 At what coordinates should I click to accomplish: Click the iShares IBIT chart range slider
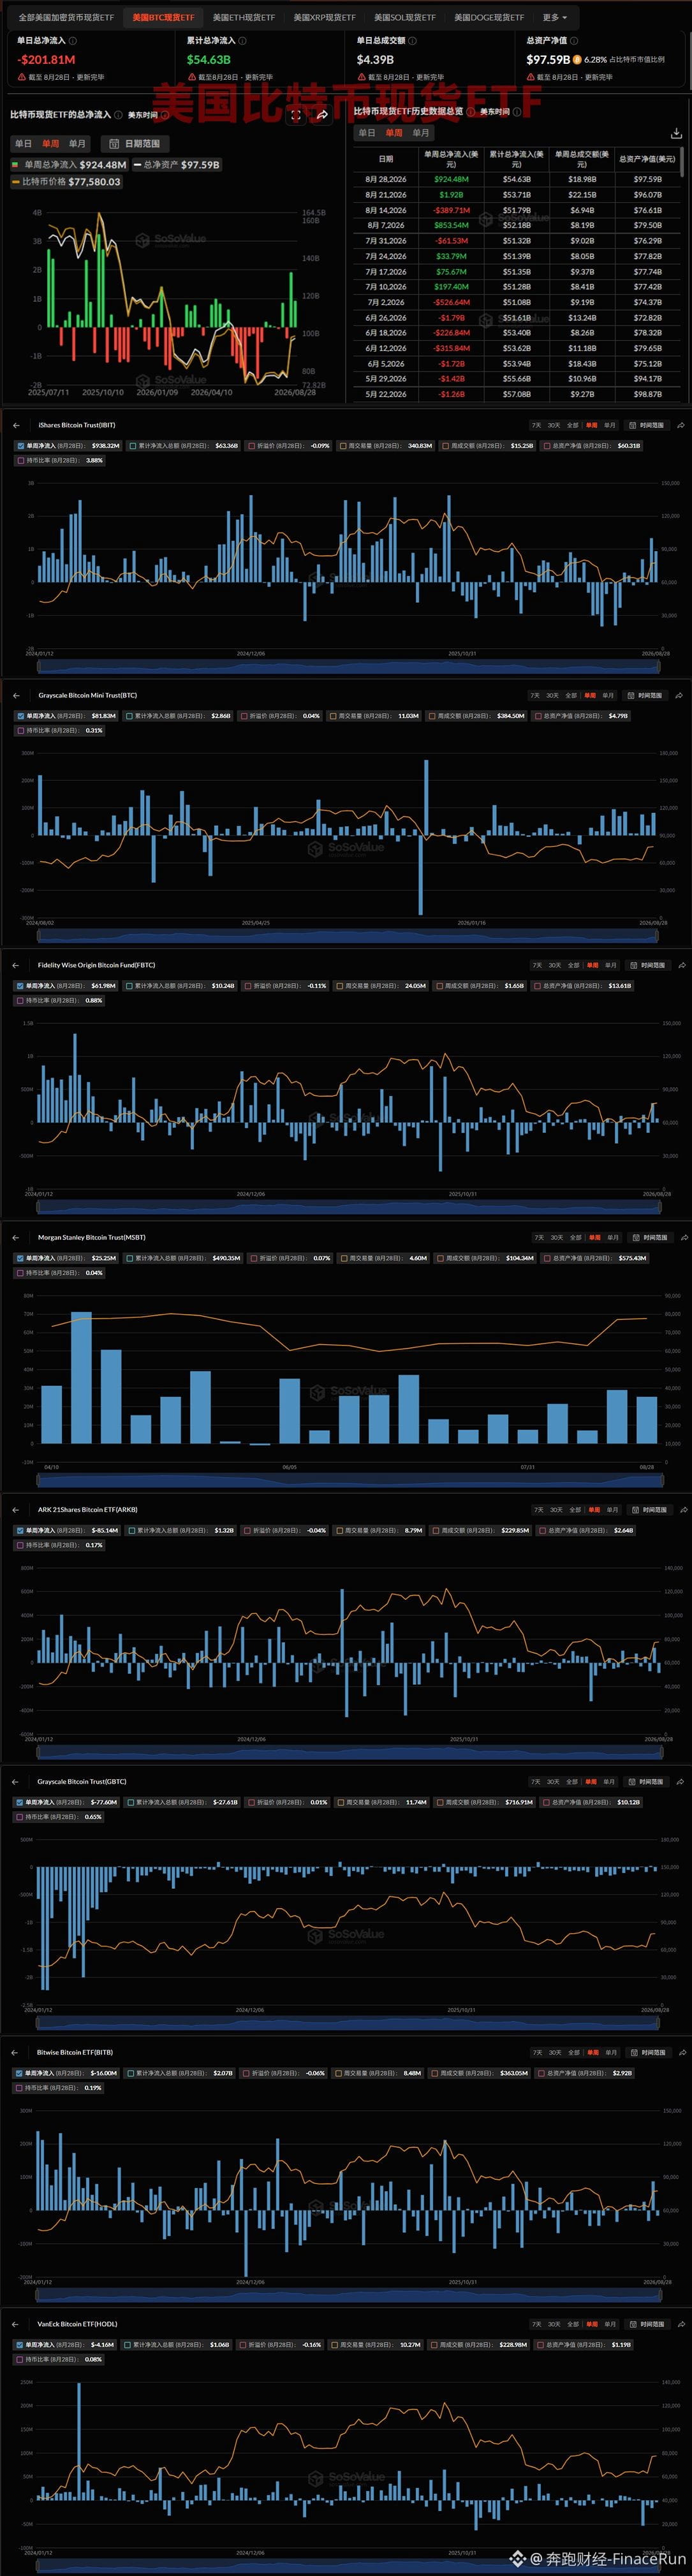pyautogui.click(x=349, y=665)
